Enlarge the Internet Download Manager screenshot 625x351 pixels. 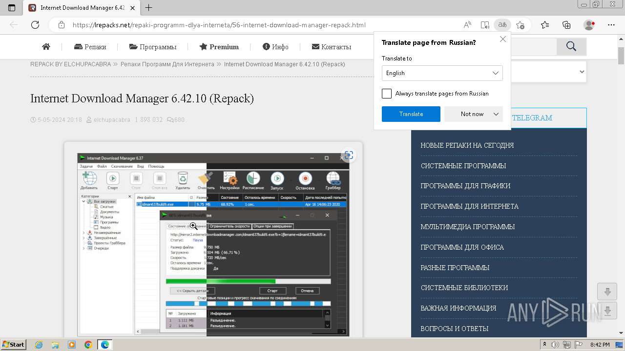213,245
